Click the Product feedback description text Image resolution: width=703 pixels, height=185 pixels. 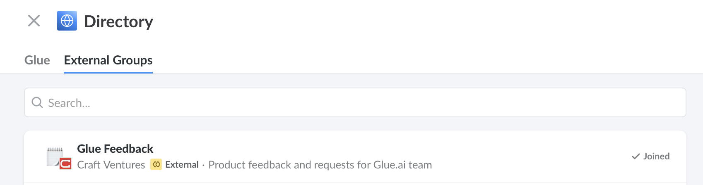point(320,165)
